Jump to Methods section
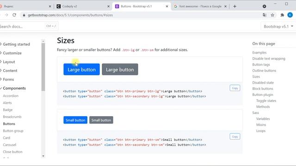Image resolution: width=296 pixels, height=166 pixels. (263, 107)
